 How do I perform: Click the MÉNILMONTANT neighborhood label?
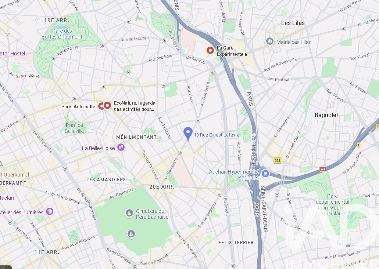137,137
